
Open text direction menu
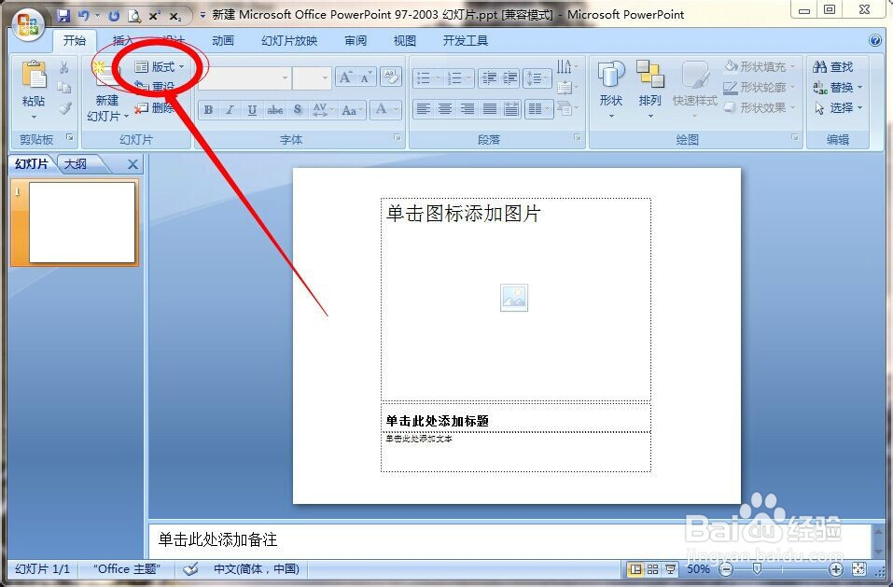point(566,67)
